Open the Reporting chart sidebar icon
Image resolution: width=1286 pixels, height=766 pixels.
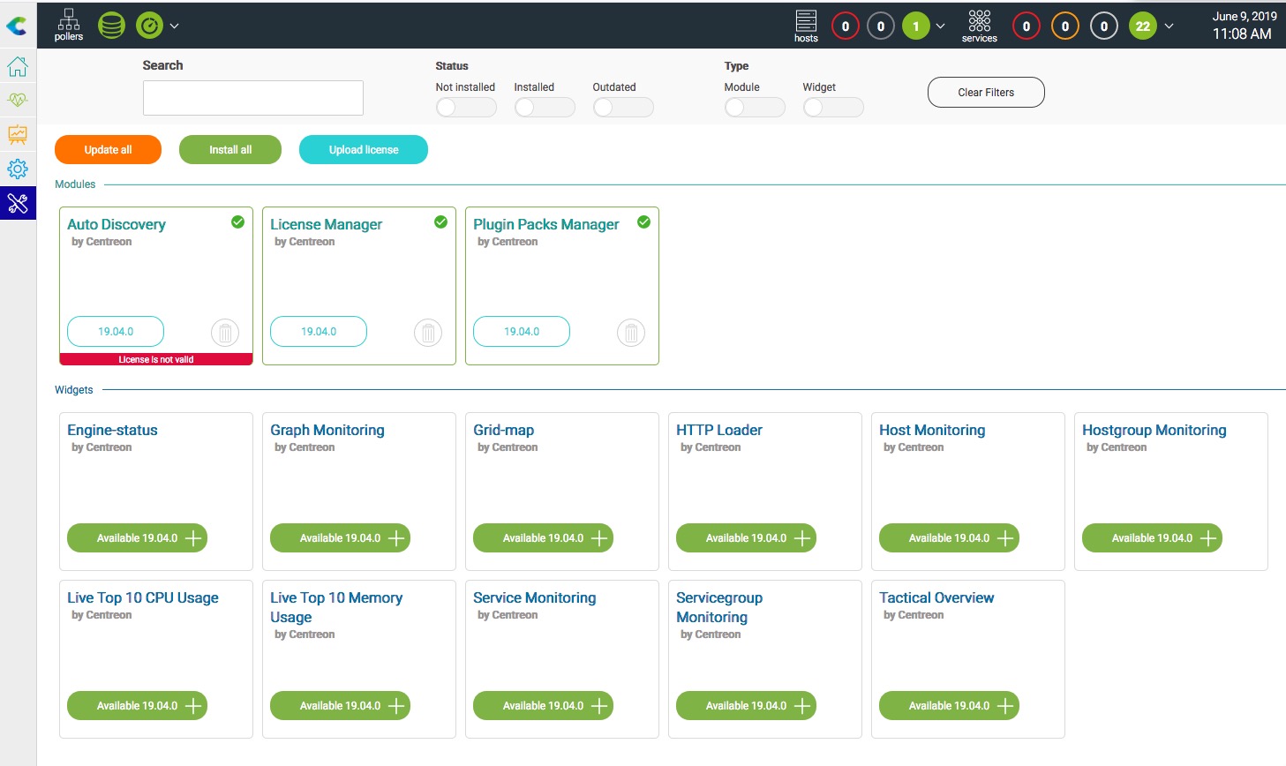coord(18,135)
